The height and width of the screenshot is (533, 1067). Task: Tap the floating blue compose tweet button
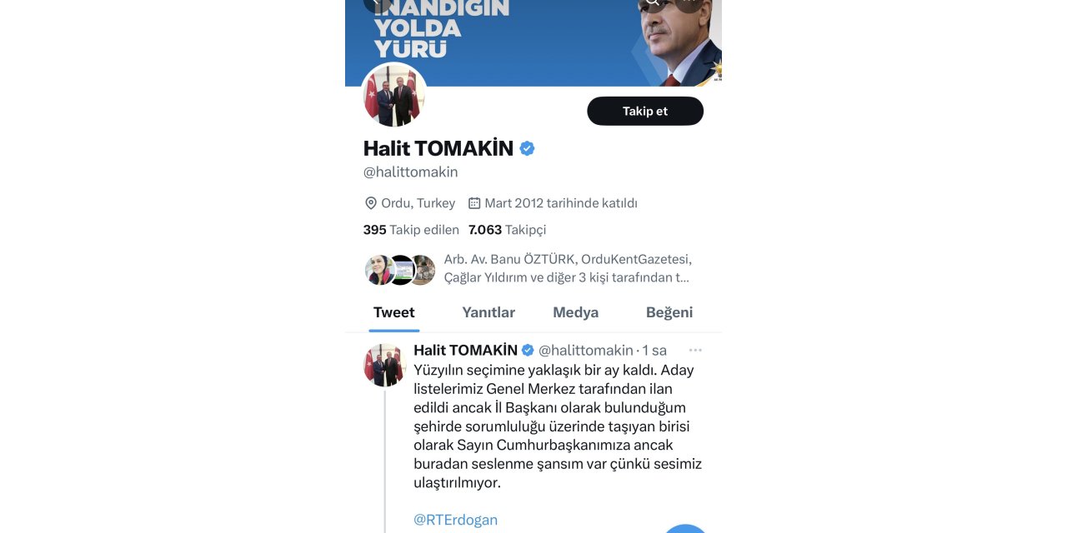tap(685, 530)
